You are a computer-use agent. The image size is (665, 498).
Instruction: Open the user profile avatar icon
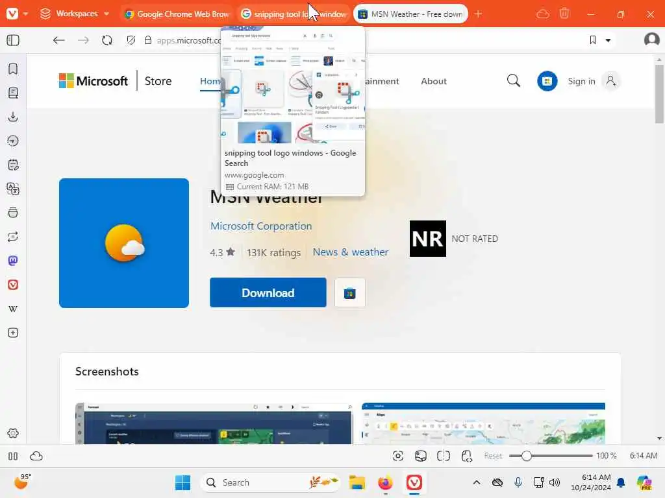point(651,40)
